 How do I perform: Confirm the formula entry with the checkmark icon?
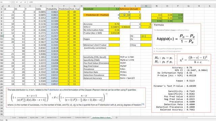pos(21,2)
